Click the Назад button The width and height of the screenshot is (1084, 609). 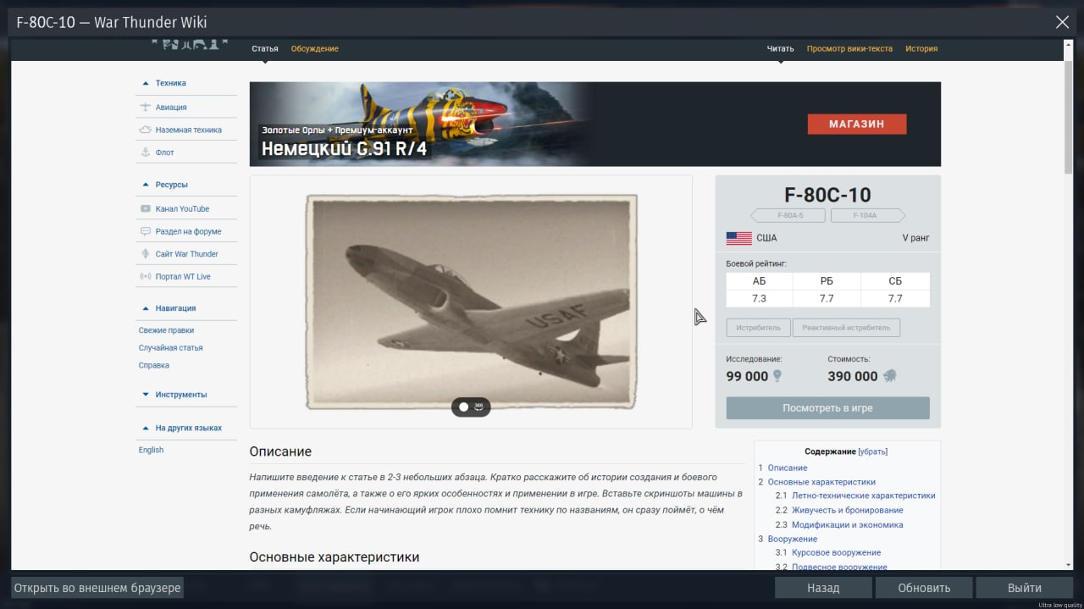823,588
